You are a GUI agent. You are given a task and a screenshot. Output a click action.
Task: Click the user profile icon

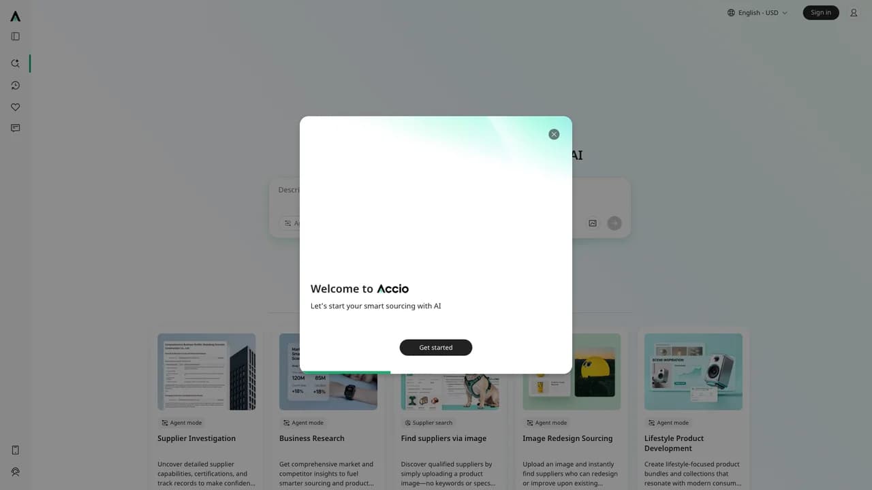click(x=854, y=12)
